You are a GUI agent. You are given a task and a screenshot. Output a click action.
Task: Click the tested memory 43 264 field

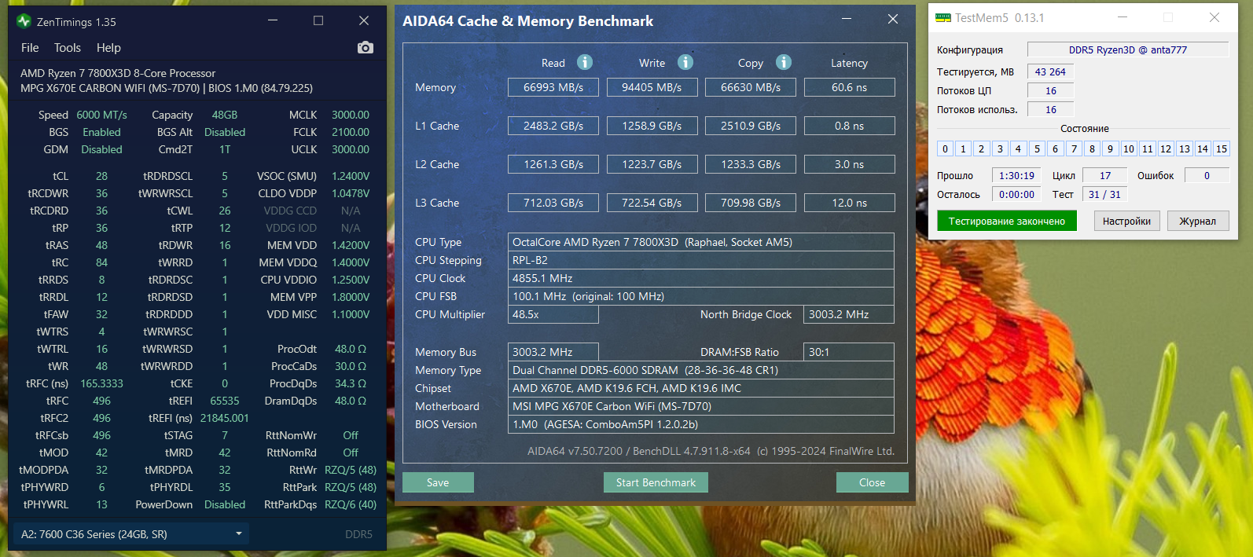tap(1050, 71)
